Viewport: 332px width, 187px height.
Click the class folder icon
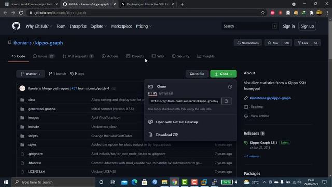22,100
